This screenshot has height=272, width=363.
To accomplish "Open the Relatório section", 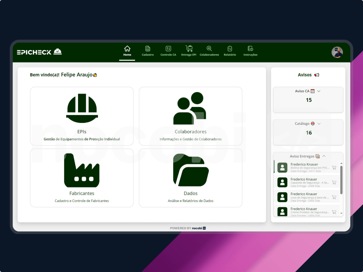I will point(230,51).
